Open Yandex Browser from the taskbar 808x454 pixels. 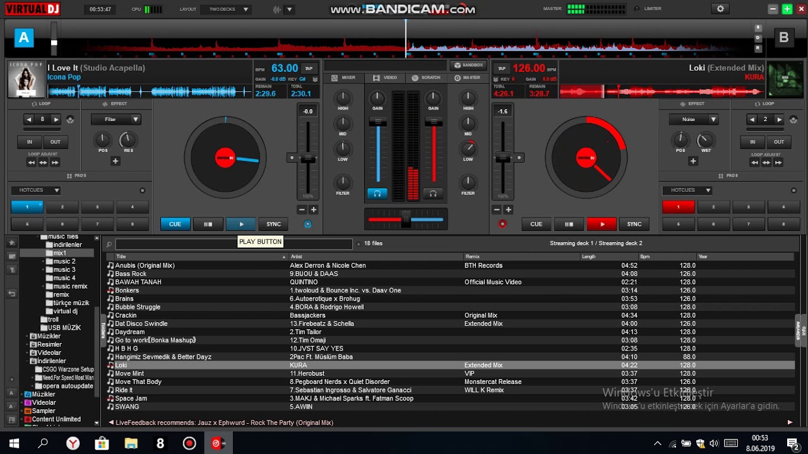pyautogui.click(x=73, y=443)
